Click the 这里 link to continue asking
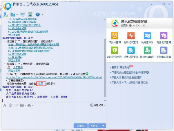Viewport: 174px width, 131px height. (x=41, y=84)
